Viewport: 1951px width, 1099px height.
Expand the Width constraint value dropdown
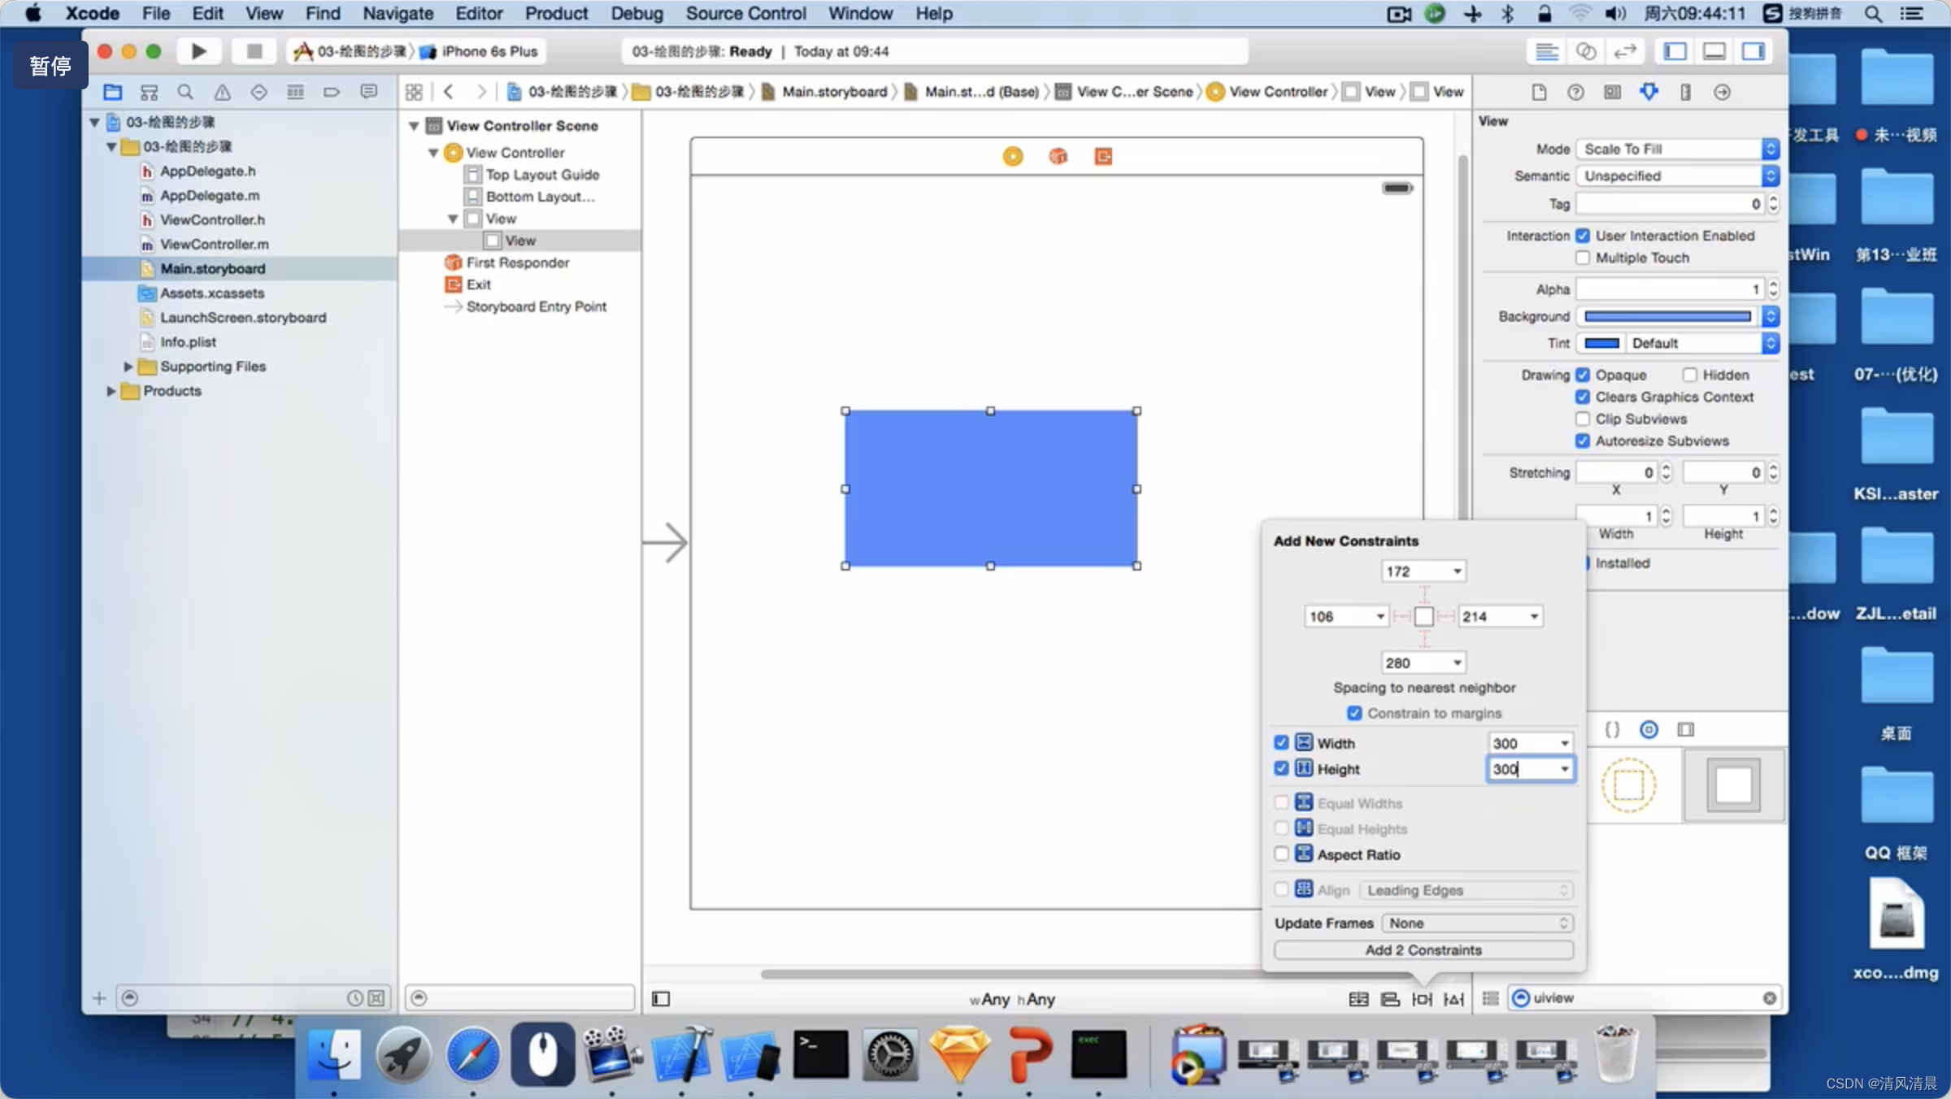pos(1564,741)
